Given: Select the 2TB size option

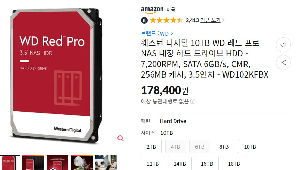Looking at the screenshot, I should pyautogui.click(x=151, y=147).
